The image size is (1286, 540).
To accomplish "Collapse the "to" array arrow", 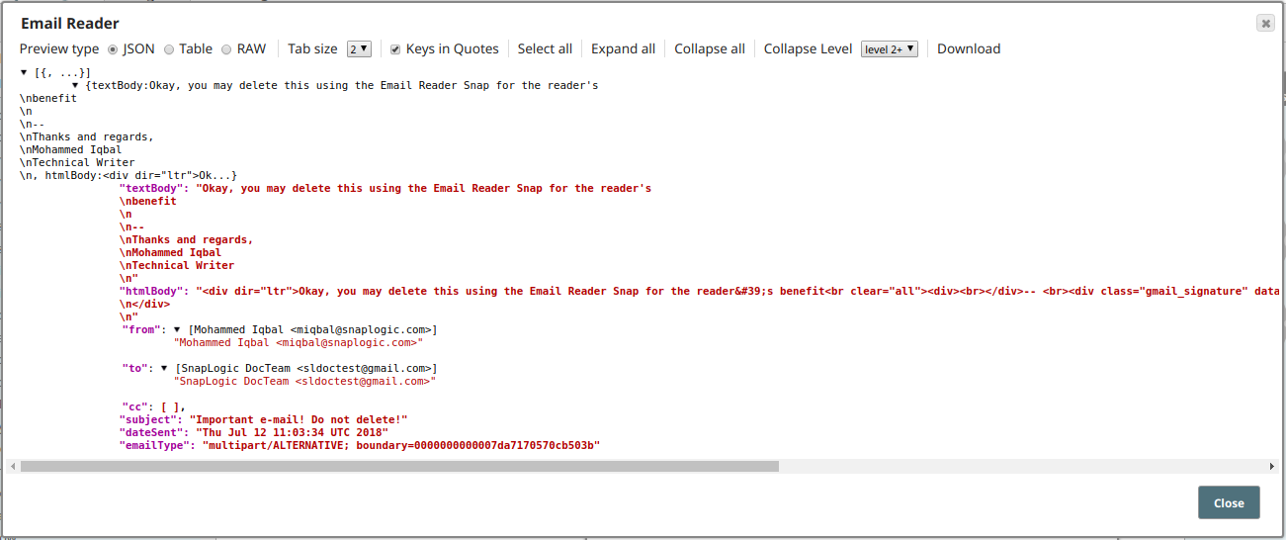I will click(x=164, y=368).
